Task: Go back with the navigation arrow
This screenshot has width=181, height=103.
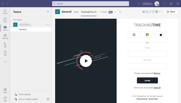Action: pos(3,4)
